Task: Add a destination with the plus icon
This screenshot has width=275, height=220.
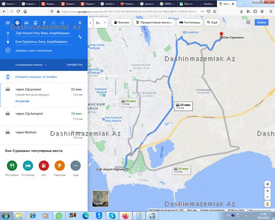Action: click(8, 50)
